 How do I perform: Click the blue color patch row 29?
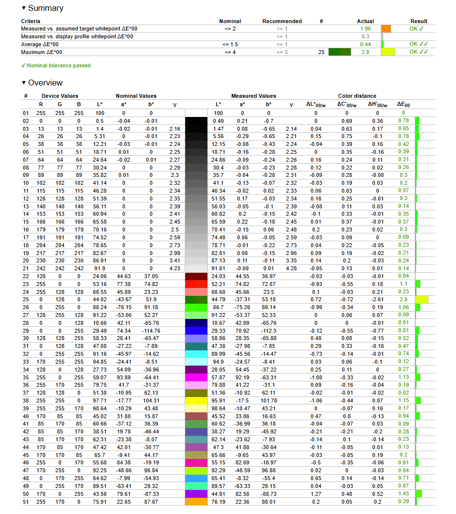(196, 331)
